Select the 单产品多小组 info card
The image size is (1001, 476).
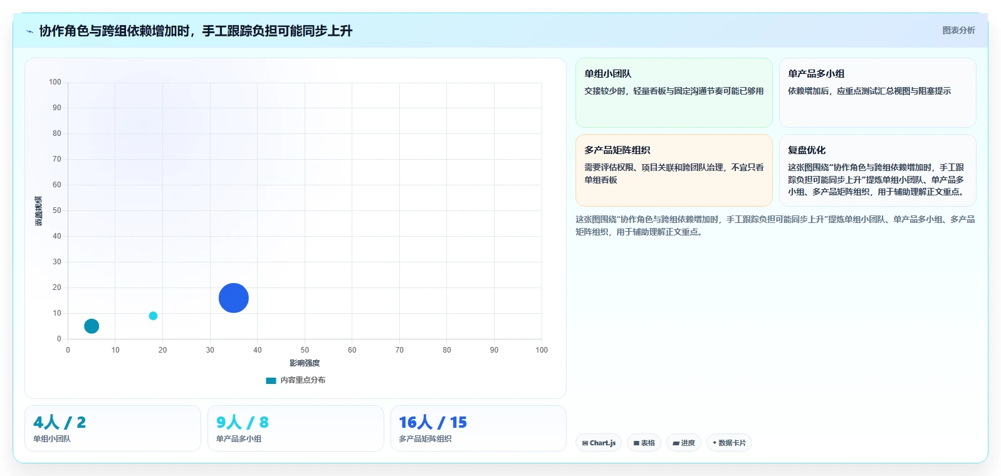click(878, 93)
